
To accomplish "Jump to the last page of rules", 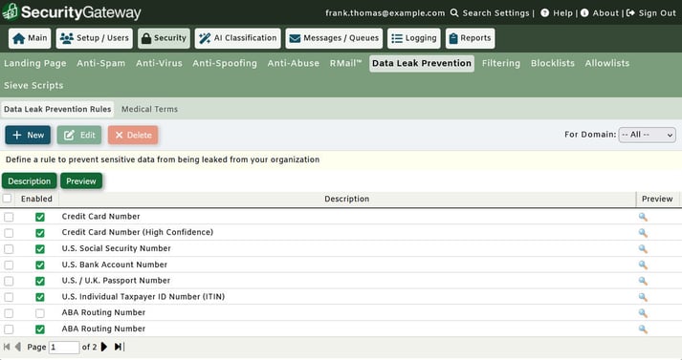I will [119, 347].
